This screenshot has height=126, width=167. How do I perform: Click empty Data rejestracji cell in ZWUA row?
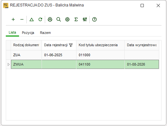pyautogui.click(x=59, y=64)
